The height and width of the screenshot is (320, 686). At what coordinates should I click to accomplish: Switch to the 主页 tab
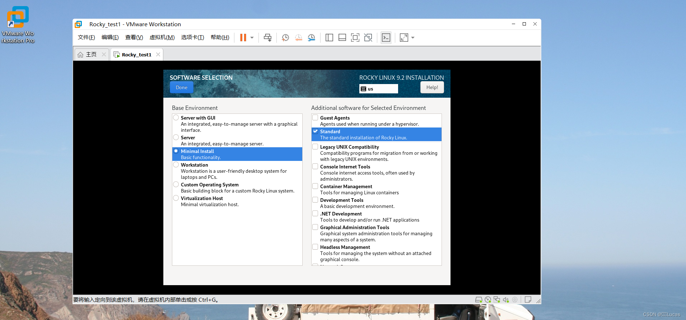pyautogui.click(x=92, y=55)
